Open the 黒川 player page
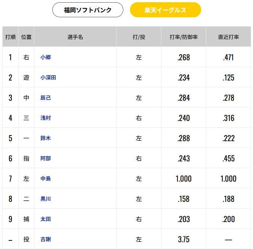253x249 pixels. [46, 199]
